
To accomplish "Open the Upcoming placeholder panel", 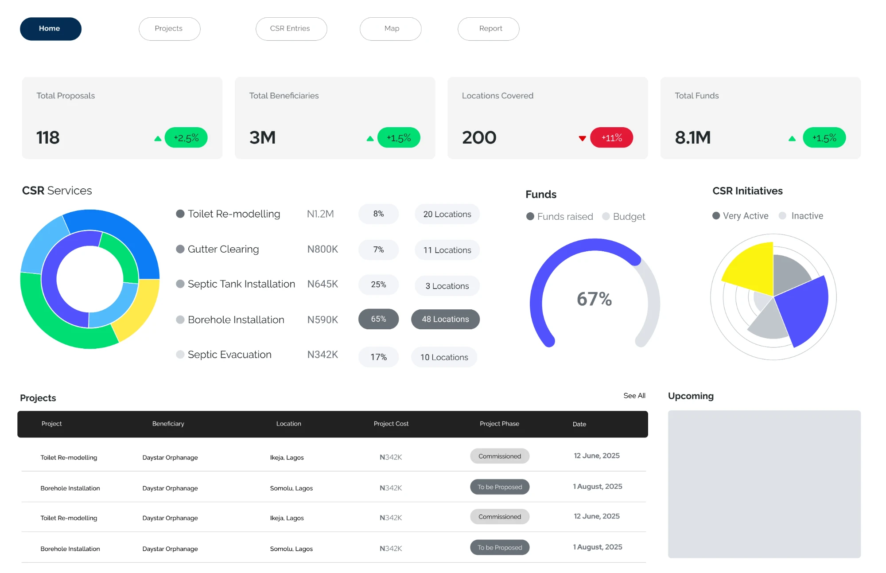I will tap(764, 484).
